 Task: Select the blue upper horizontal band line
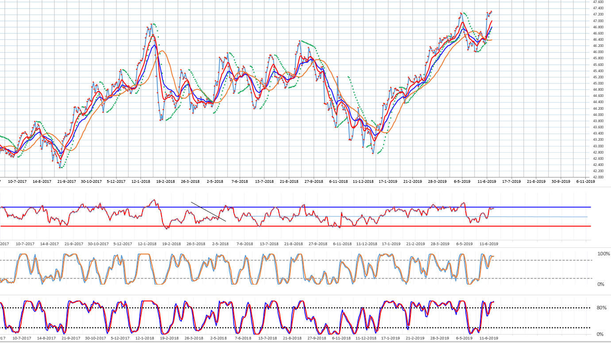click(295, 207)
